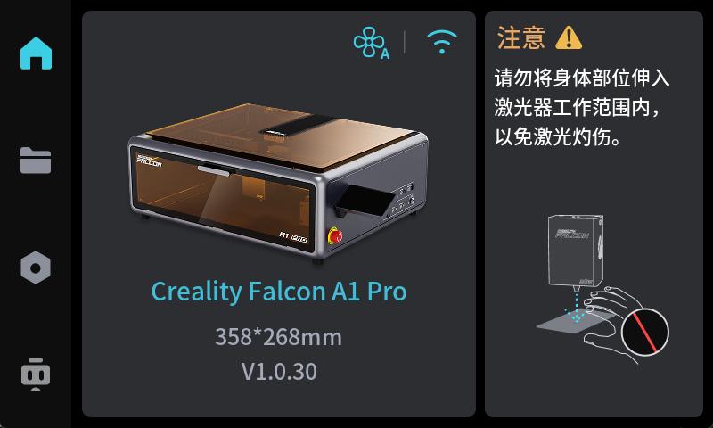This screenshot has height=428, width=713.
Task: Click the yellow warning triangle icon
Action: tap(569, 37)
